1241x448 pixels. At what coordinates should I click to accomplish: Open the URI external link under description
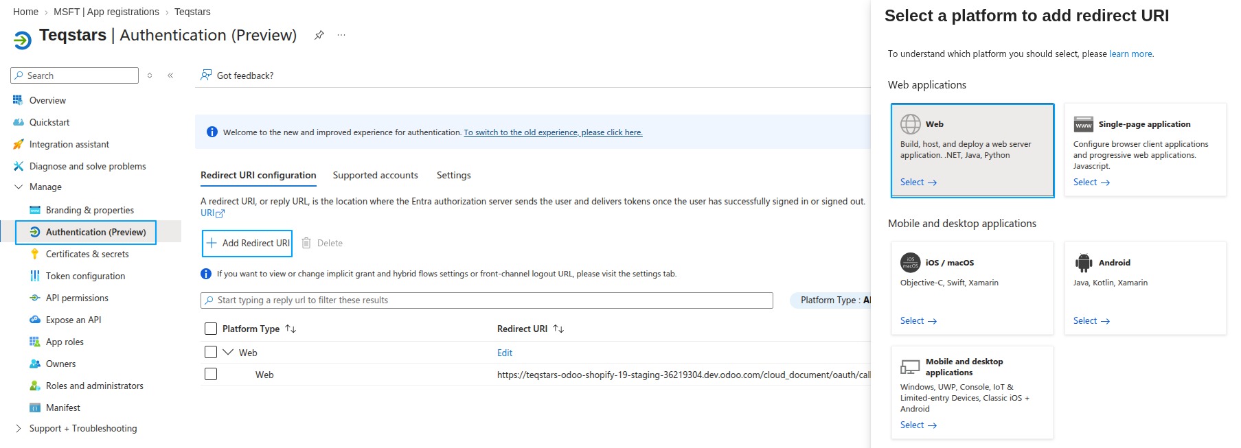[212, 213]
